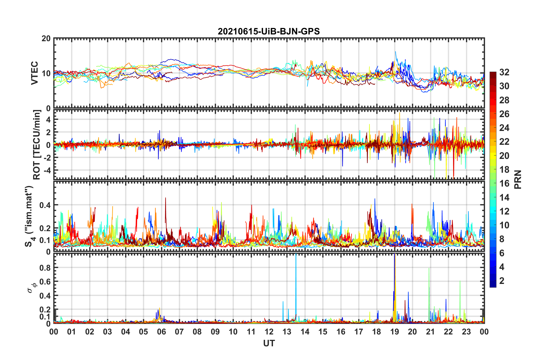The height and width of the screenshot is (359, 538).
Task: Click the sigma phi axis label
Action: [x=32, y=288]
